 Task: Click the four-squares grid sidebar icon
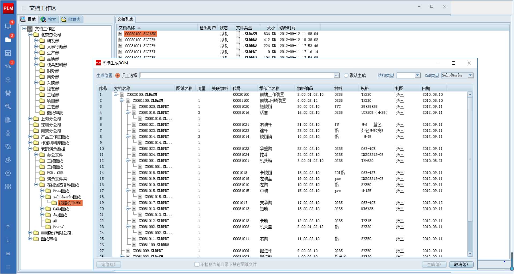8,186
